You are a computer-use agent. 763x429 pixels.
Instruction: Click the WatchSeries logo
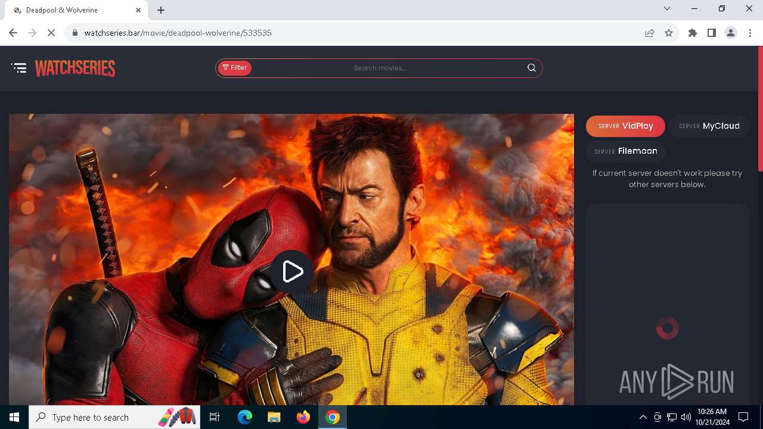75,69
